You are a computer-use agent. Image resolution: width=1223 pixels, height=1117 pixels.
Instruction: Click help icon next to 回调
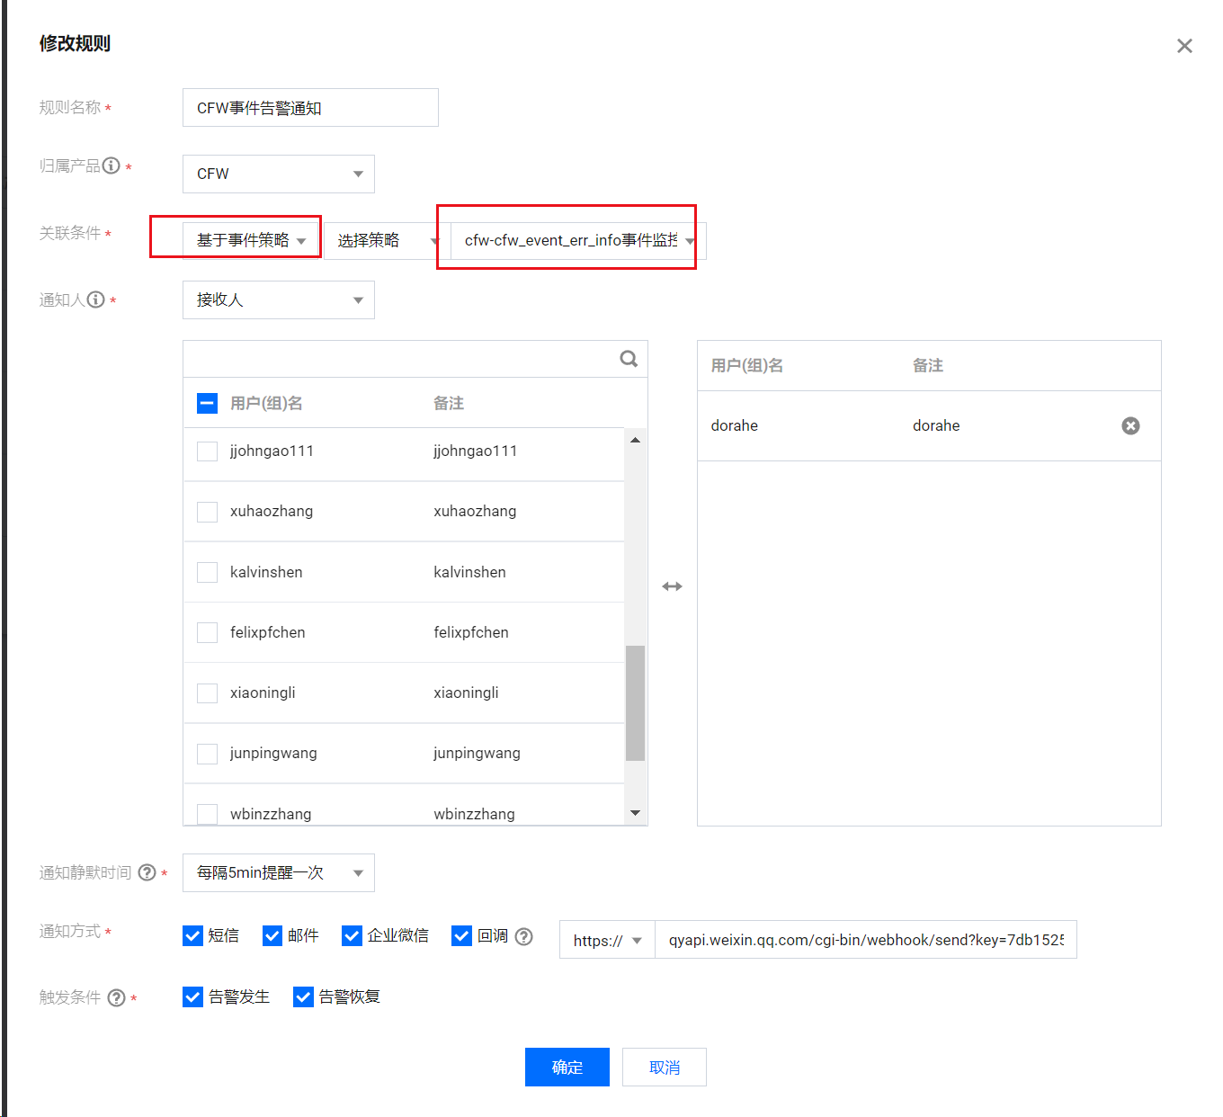click(524, 936)
